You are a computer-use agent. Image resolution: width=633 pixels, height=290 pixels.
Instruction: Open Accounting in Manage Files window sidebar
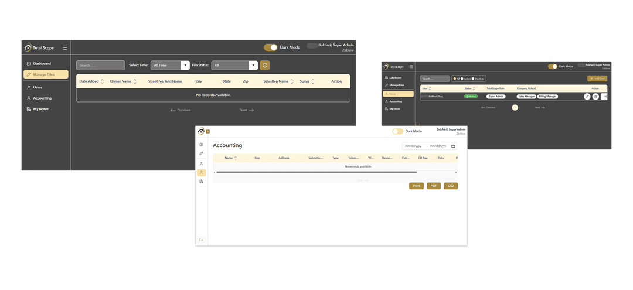pos(39,98)
